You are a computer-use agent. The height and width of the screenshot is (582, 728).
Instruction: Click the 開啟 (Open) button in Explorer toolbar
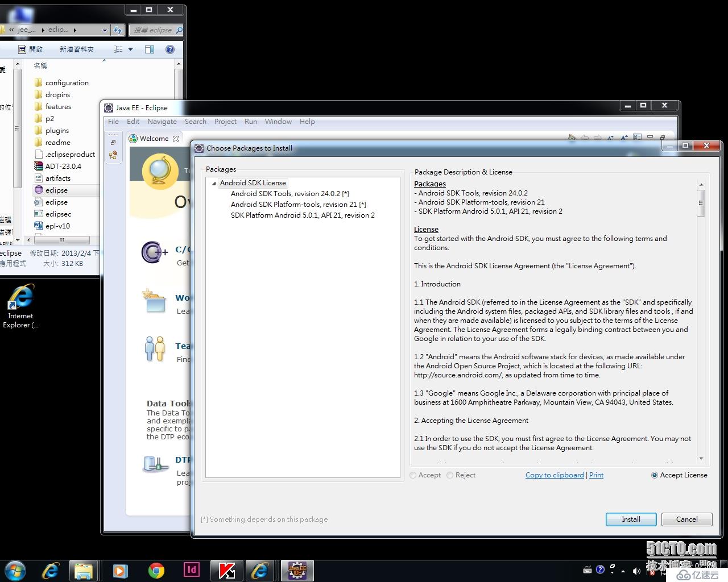[31, 49]
